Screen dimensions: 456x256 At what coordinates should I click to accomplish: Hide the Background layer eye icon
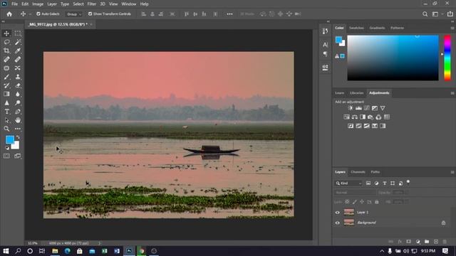click(x=337, y=223)
